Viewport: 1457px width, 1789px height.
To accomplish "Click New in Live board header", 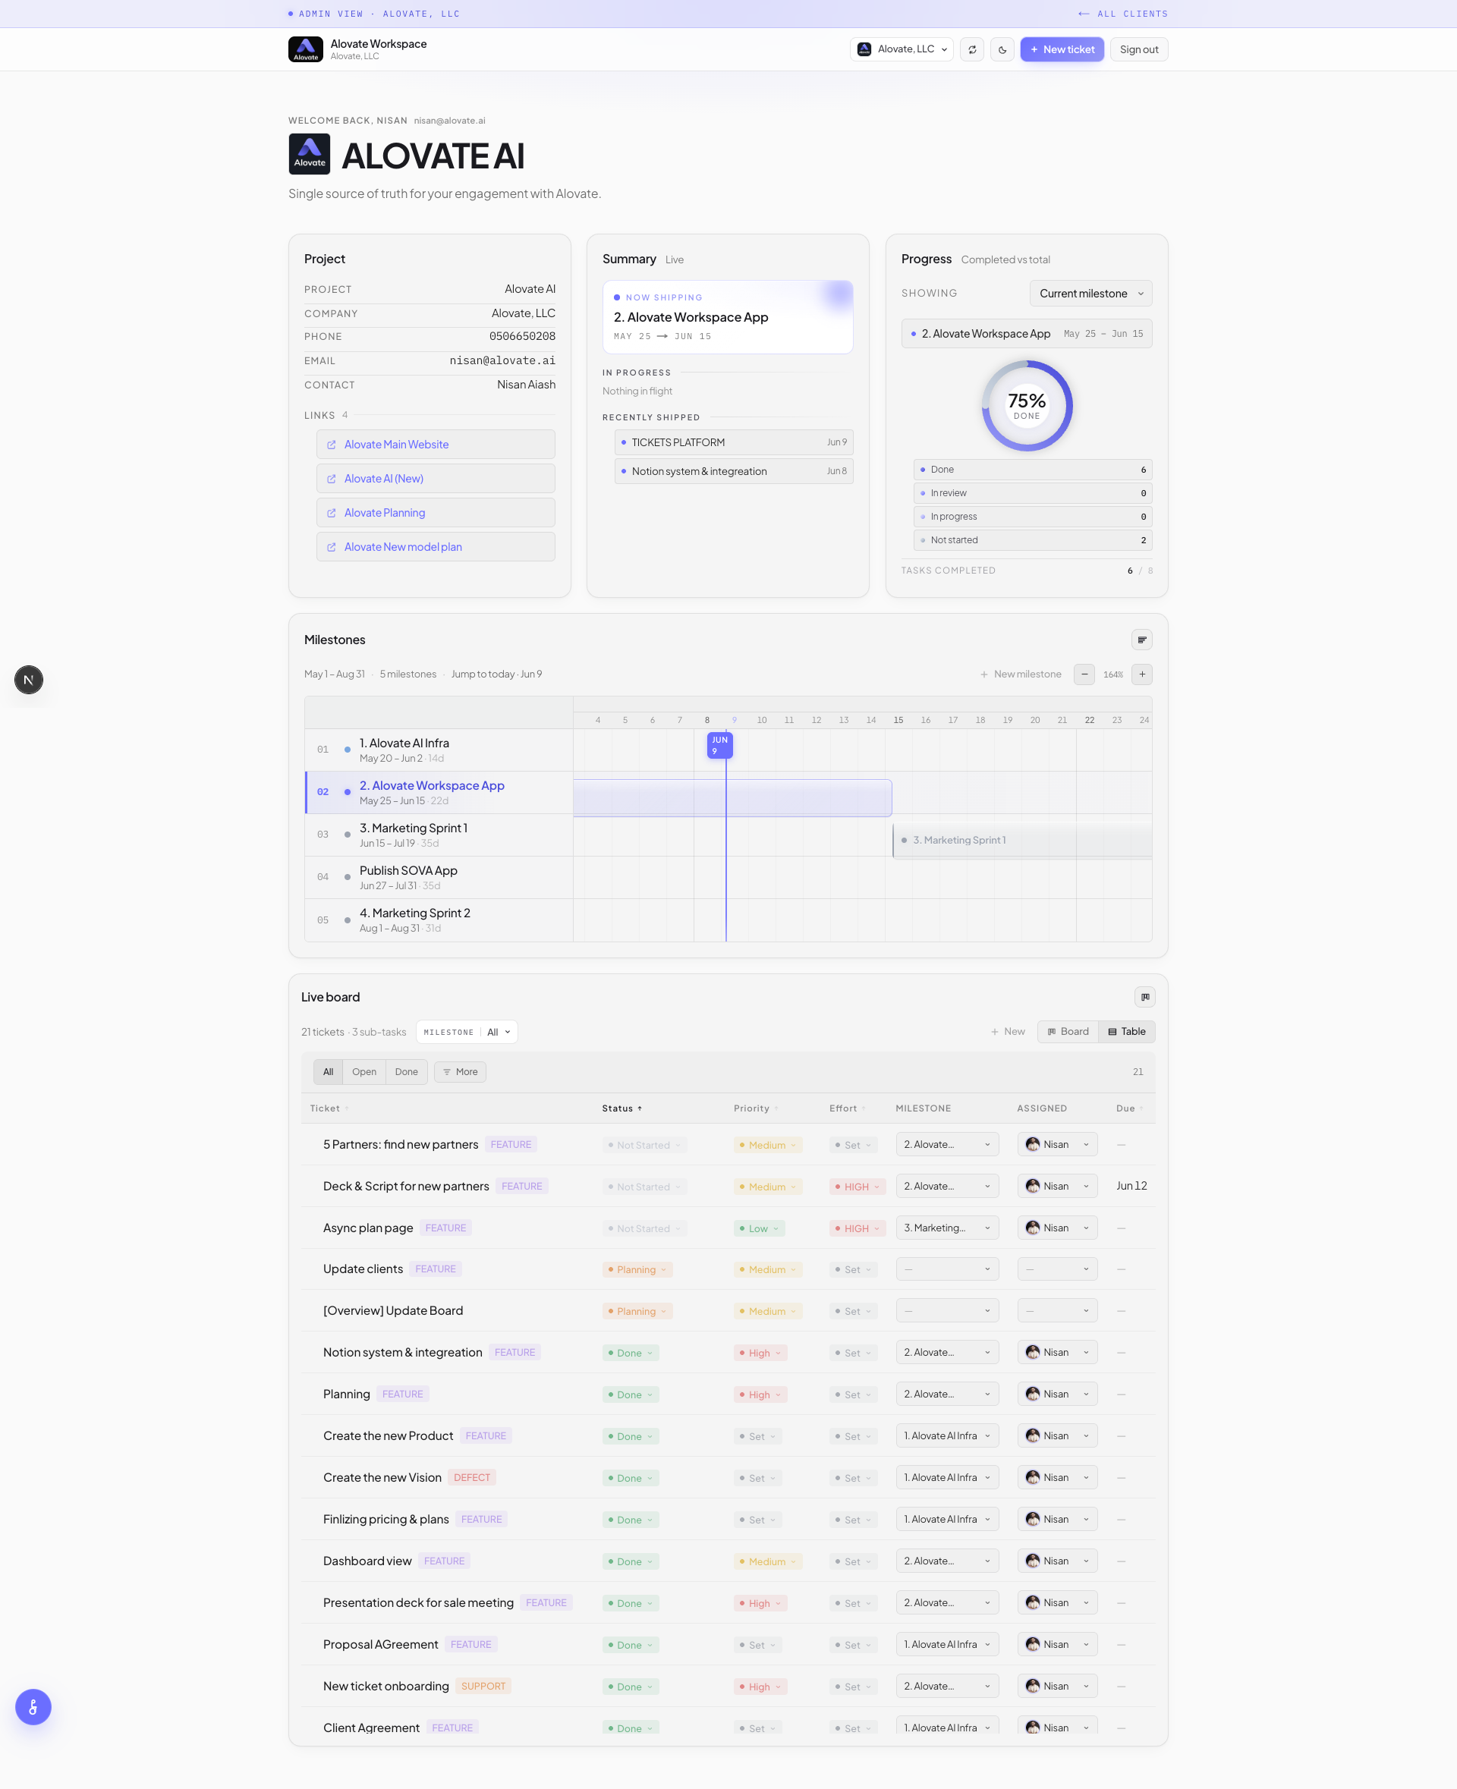I will (x=1007, y=1031).
